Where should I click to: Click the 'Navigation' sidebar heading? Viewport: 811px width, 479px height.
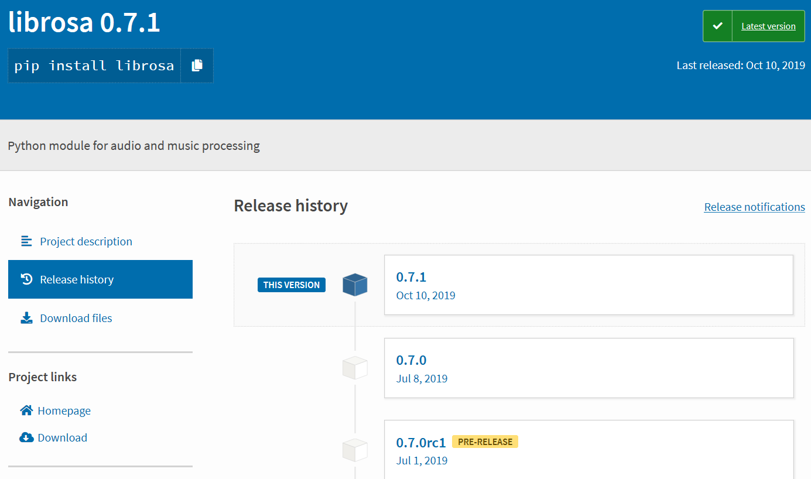(x=38, y=201)
